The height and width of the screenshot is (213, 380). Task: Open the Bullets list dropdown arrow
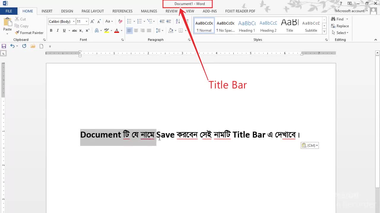(x=134, y=22)
